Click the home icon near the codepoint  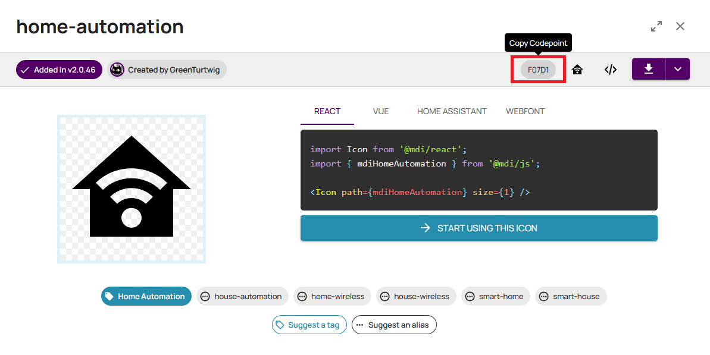tap(577, 70)
